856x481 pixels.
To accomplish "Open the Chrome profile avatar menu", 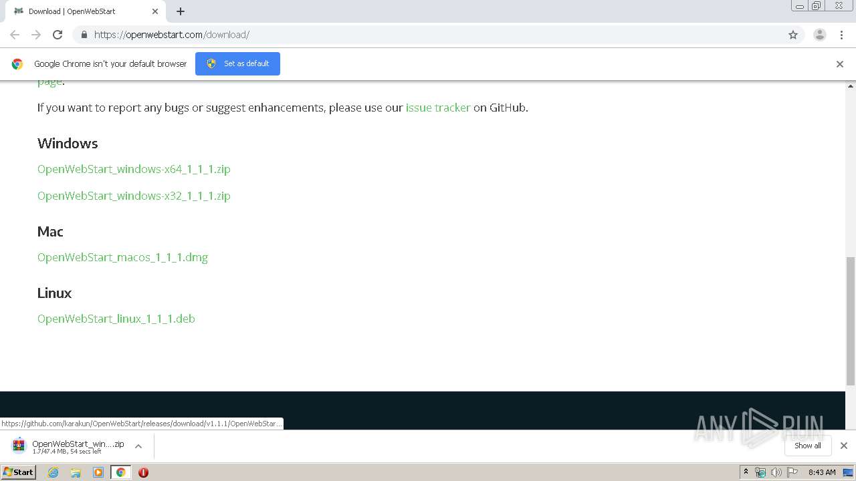I will (820, 35).
